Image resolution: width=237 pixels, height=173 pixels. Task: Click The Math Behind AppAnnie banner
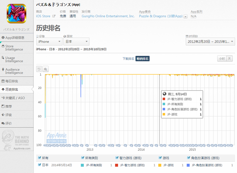click(x=17, y=140)
